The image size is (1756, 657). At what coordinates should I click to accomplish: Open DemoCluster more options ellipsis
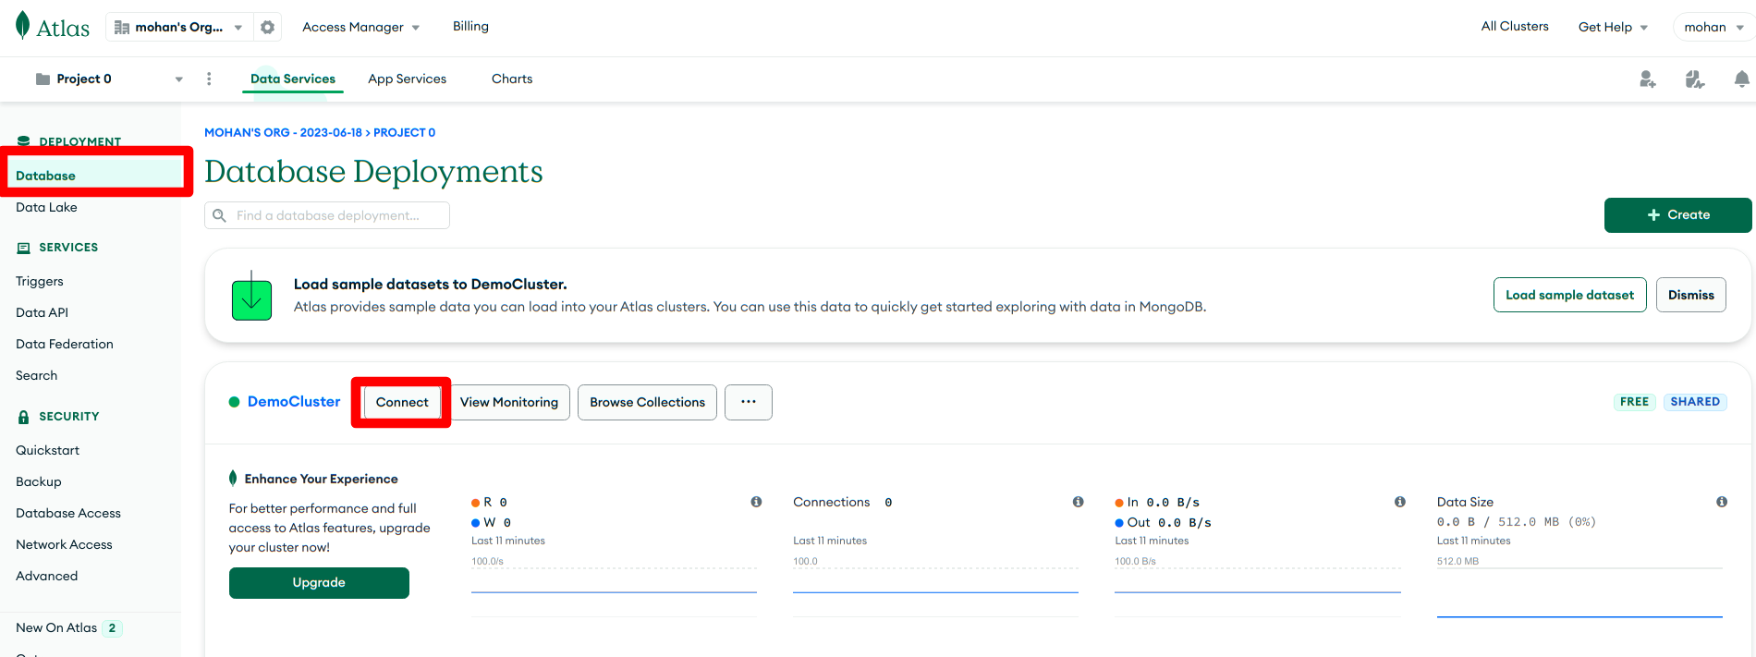[x=749, y=402]
